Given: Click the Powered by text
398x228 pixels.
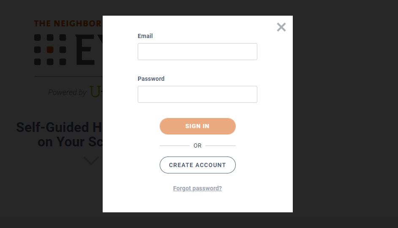Looking at the screenshot, I should pos(67,92).
